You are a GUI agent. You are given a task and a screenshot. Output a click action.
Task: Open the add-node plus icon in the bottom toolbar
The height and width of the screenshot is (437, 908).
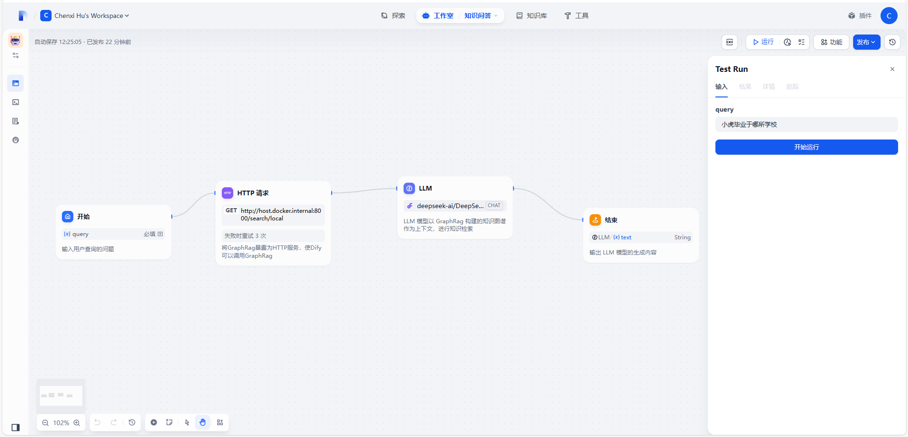(x=153, y=422)
